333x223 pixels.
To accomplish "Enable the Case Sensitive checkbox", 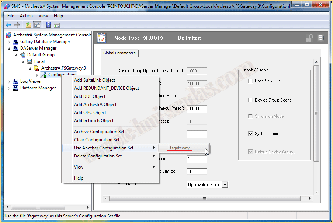I will pyautogui.click(x=251, y=81).
